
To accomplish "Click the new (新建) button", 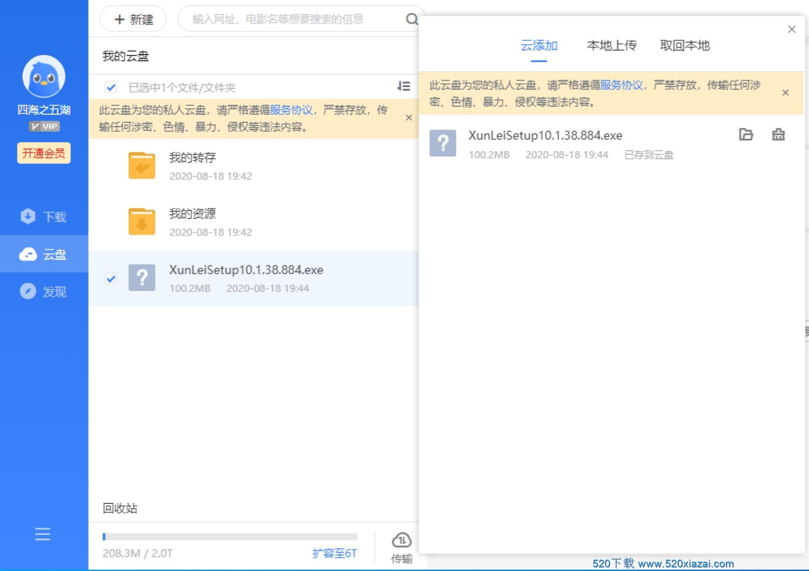I will (x=133, y=20).
